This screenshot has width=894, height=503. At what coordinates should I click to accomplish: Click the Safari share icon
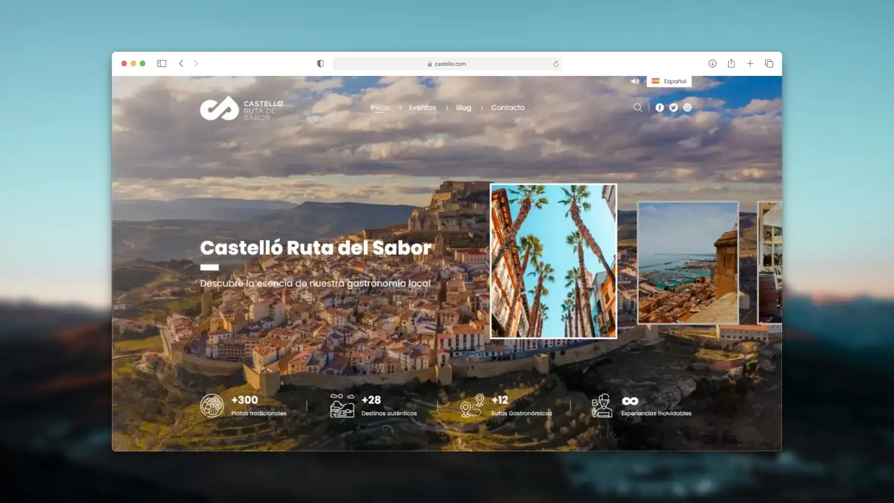point(731,64)
